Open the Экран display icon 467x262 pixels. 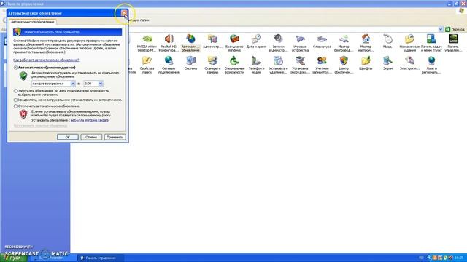click(x=387, y=63)
